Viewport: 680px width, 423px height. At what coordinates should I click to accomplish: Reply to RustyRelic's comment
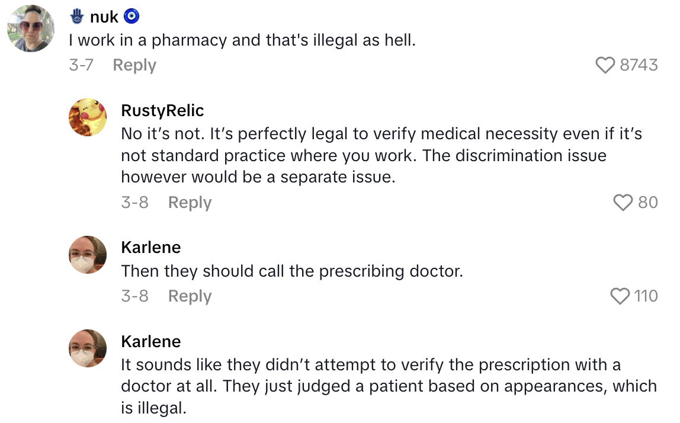point(190,203)
